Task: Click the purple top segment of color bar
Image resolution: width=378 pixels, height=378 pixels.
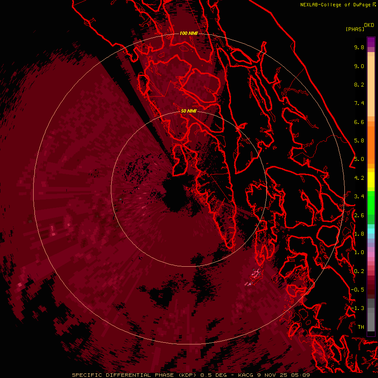Action: 371,42
